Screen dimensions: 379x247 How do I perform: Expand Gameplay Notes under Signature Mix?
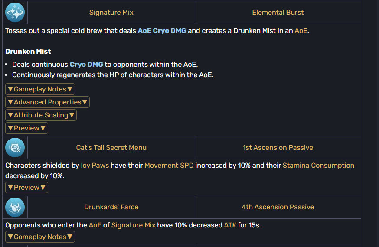click(x=40, y=89)
